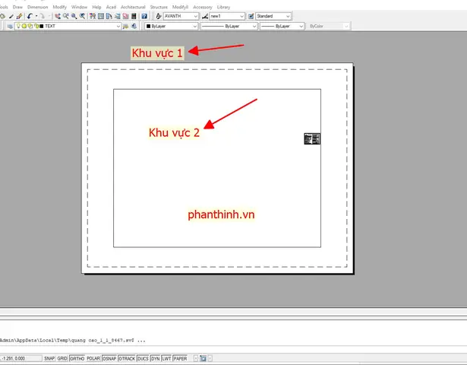
Task: Toggle ORTHO mode in status bar
Action: (x=77, y=358)
